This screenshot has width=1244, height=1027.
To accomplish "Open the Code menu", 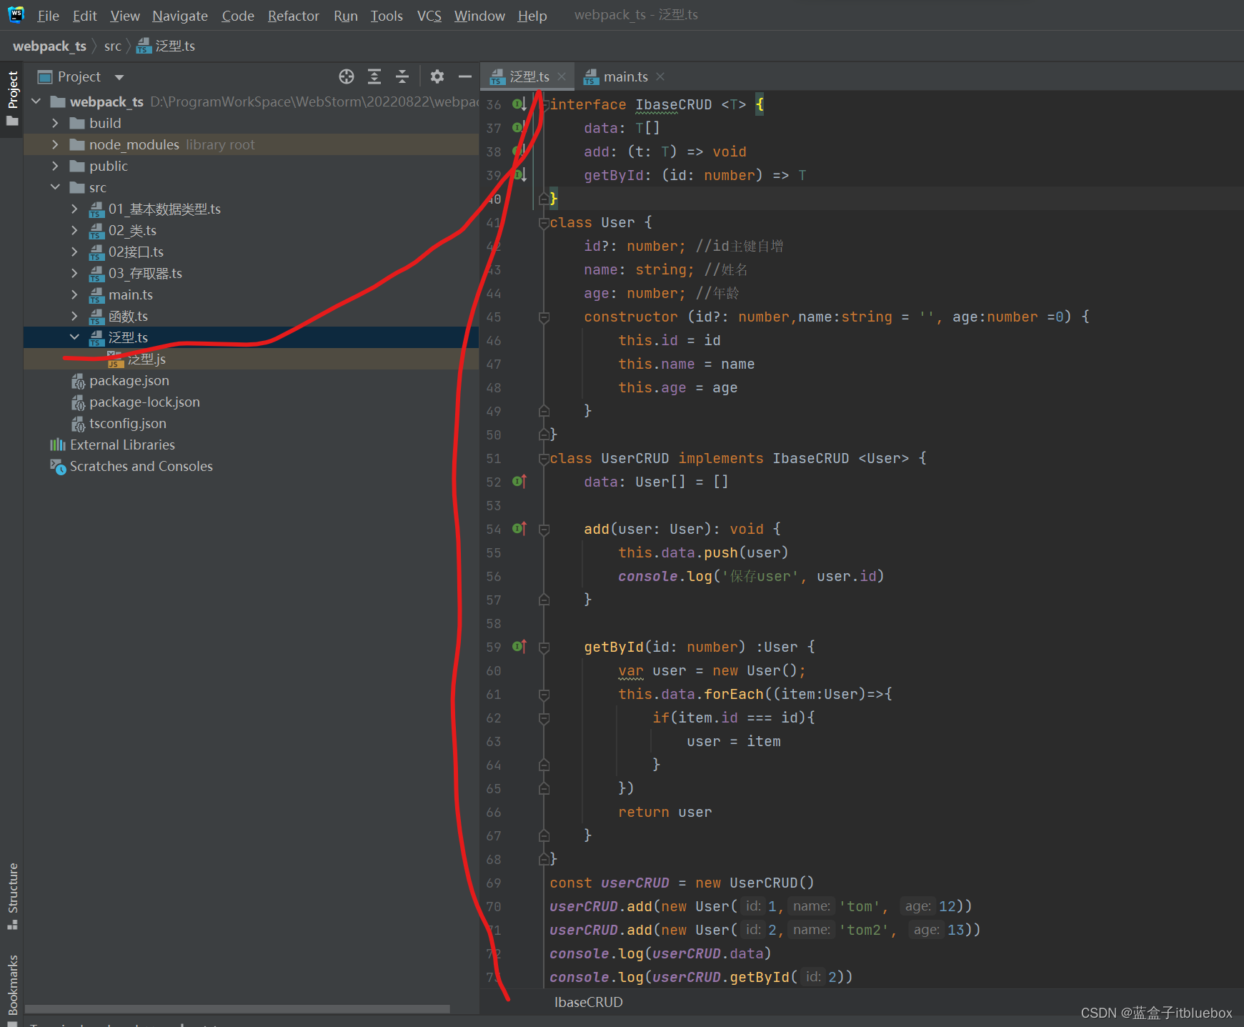I will coord(238,16).
